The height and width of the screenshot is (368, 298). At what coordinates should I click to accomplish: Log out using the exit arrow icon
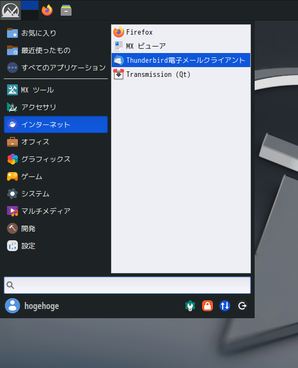[x=242, y=306]
